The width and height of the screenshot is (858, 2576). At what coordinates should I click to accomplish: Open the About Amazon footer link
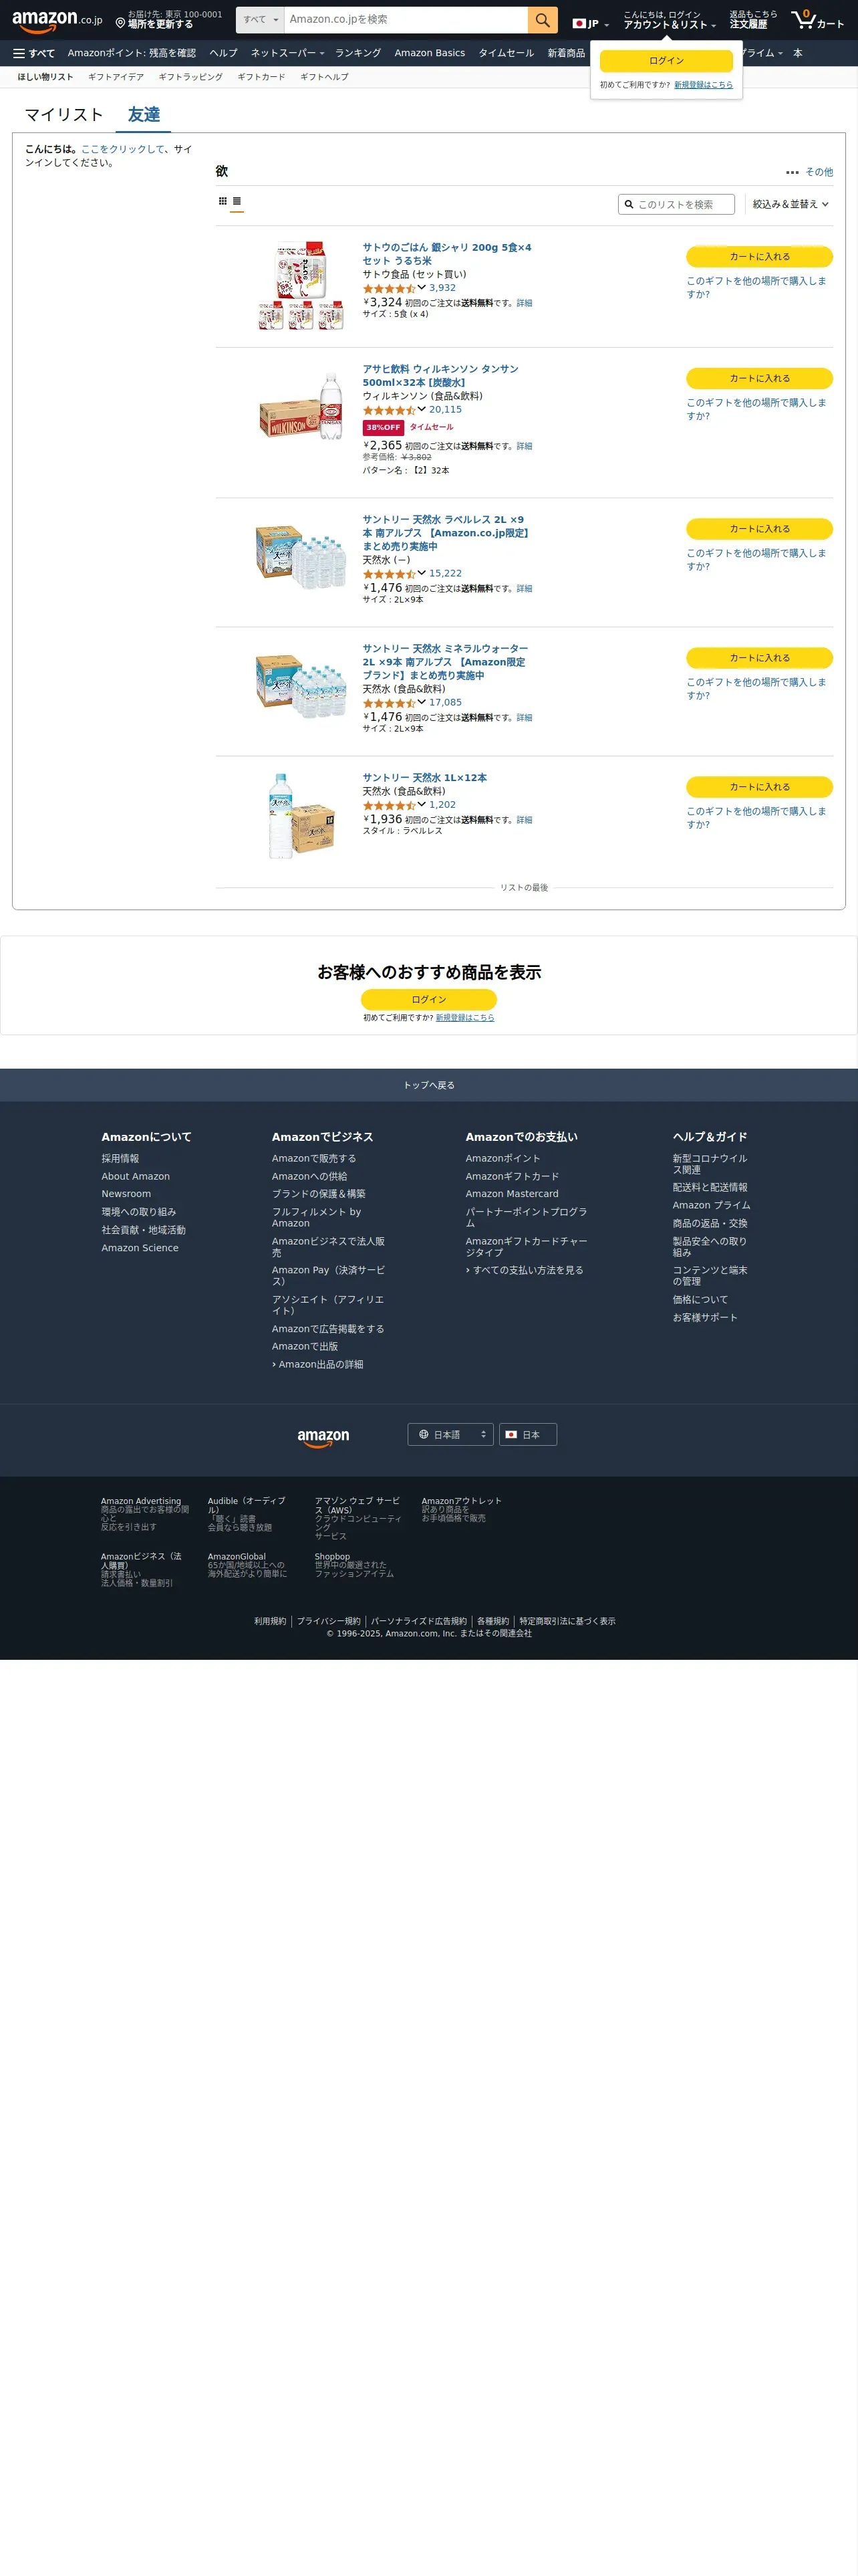(136, 1176)
